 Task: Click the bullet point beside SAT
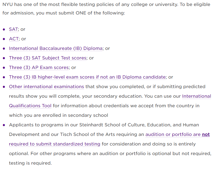(x=4, y=29)
